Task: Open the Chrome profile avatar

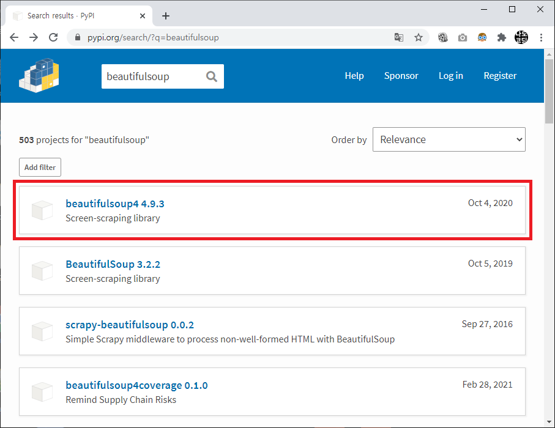Action: 521,37
